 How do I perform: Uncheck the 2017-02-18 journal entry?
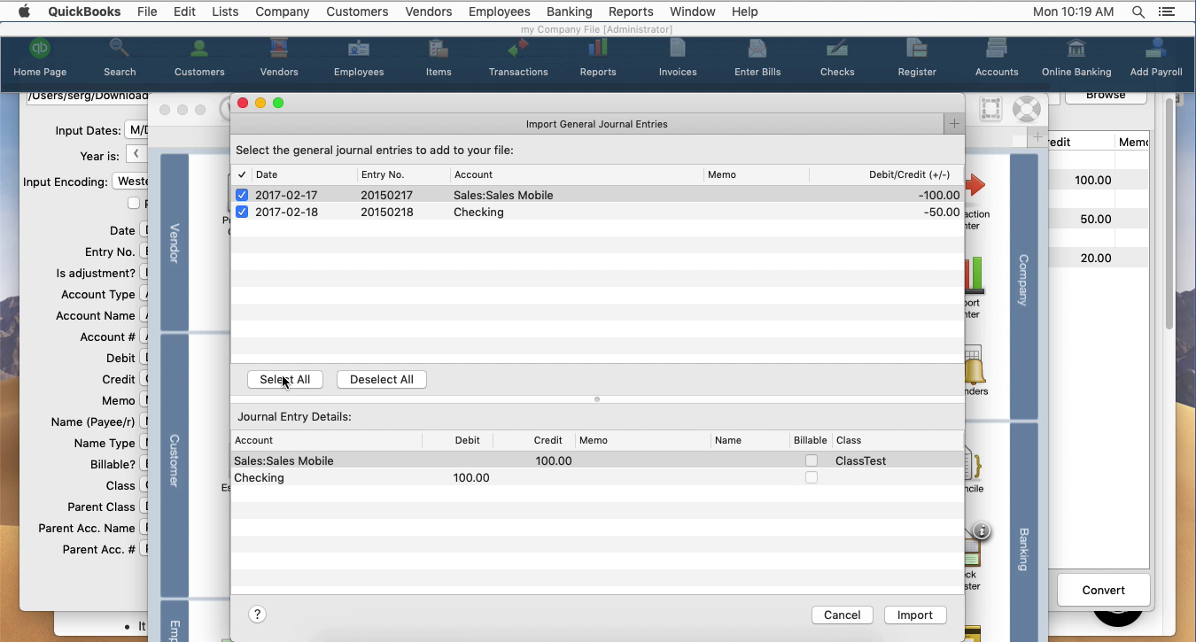(x=242, y=212)
